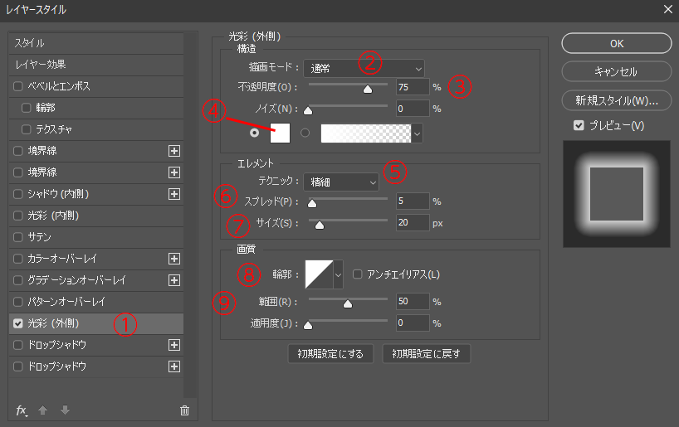Image resolution: width=679 pixels, height=427 pixels.
Task: Select the solid color radio button
Action: 255,133
